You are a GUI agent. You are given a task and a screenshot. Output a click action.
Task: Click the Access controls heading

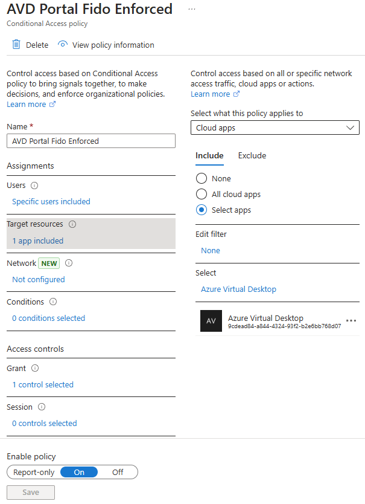click(x=36, y=349)
